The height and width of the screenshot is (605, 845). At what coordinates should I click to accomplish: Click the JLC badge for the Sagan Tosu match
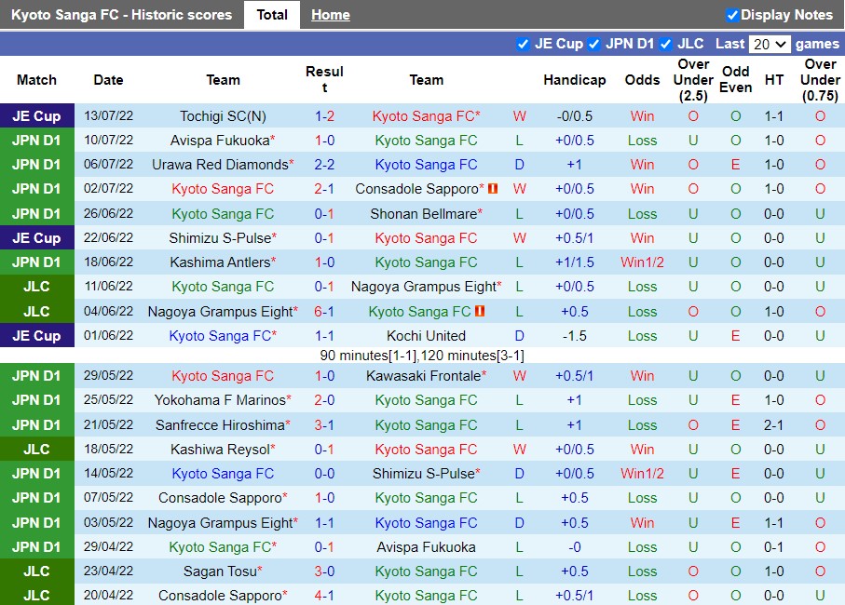point(37,571)
